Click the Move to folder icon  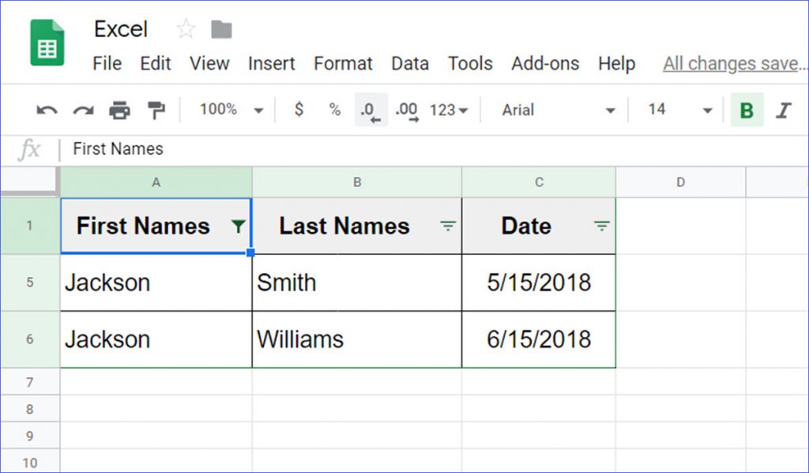[221, 30]
